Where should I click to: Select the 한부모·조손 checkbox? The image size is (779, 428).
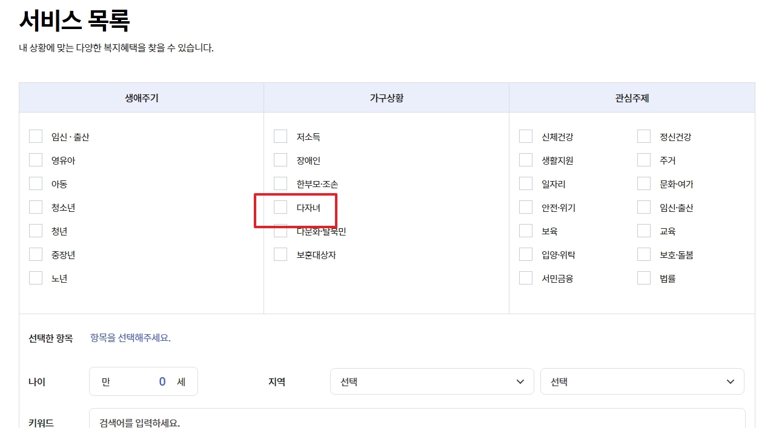[x=280, y=183]
